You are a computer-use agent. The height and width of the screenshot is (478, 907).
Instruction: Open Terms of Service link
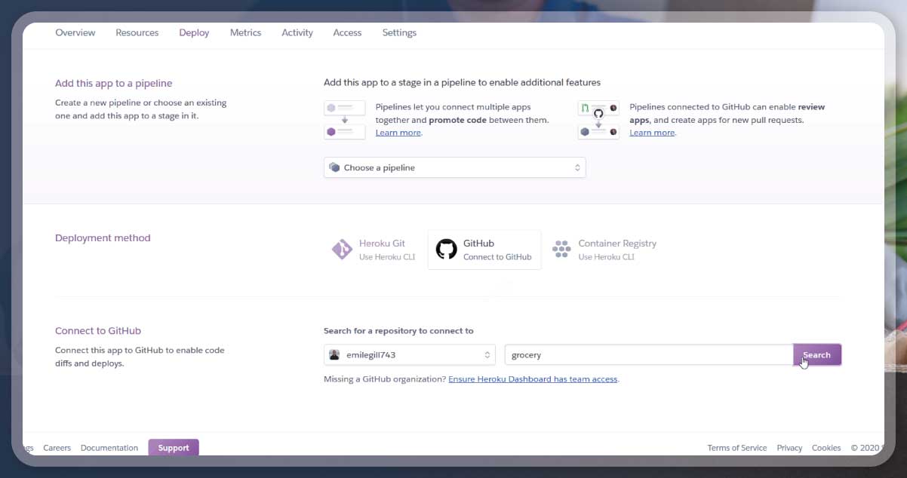(737, 448)
